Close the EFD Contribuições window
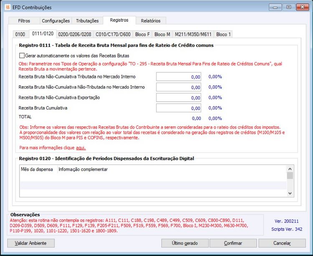Screen dimensions: 313x256 [303, 8]
